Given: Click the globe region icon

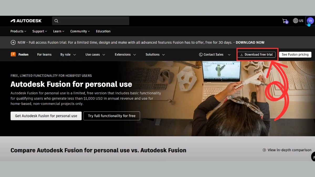Looking at the screenshot, I should point(296,21).
